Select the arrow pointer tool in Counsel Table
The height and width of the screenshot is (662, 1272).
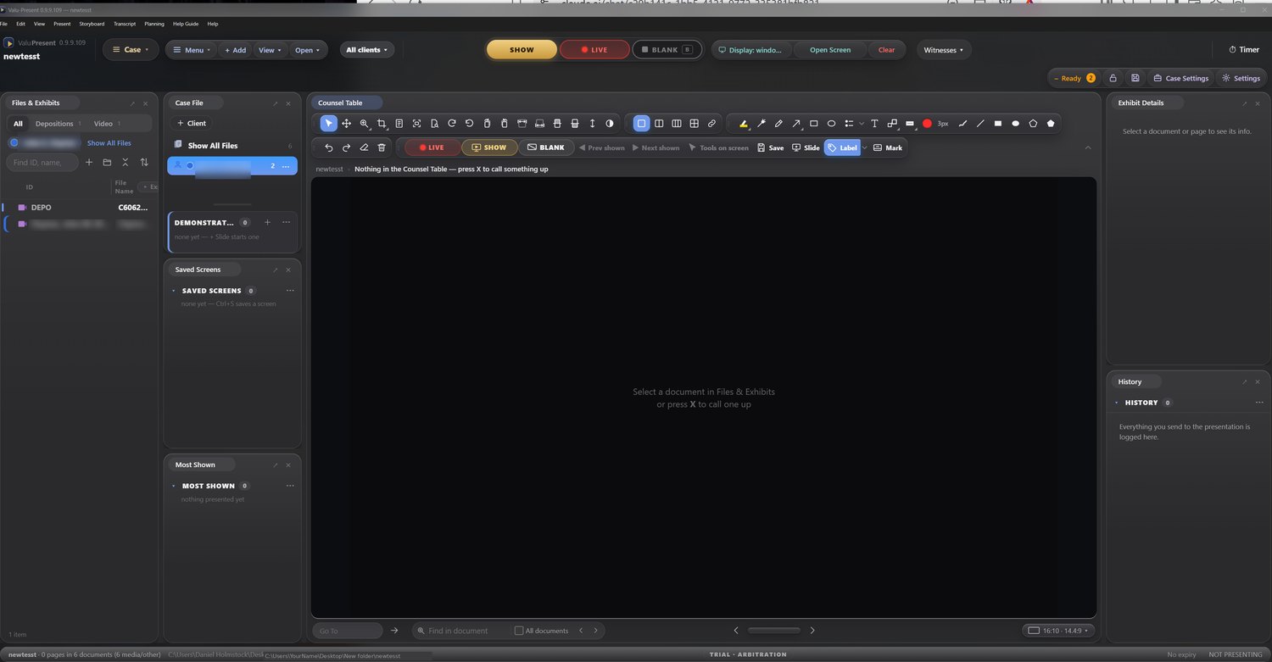click(329, 124)
